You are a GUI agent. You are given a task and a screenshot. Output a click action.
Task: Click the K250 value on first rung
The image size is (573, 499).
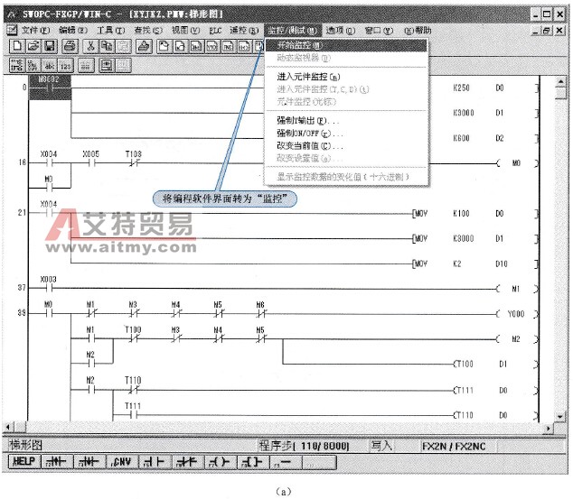[x=462, y=88]
